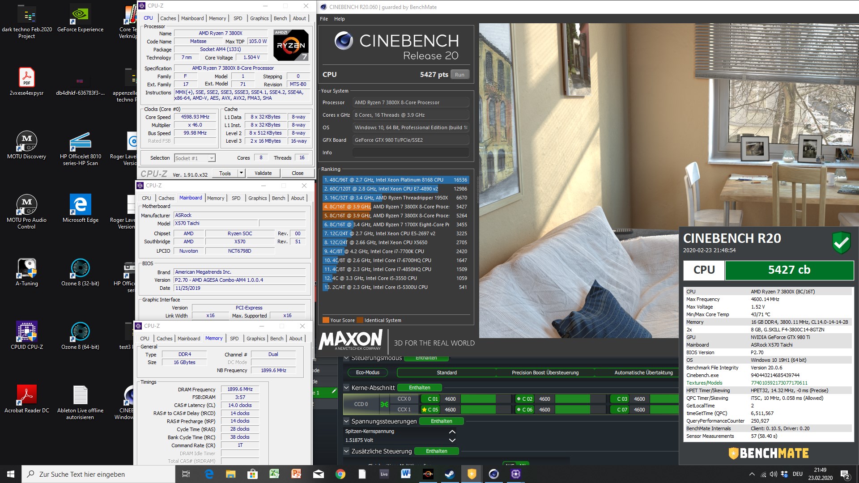859x483 pixels.
Task: Open the A-Tuning desktop icon
Action: pyautogui.click(x=27, y=272)
